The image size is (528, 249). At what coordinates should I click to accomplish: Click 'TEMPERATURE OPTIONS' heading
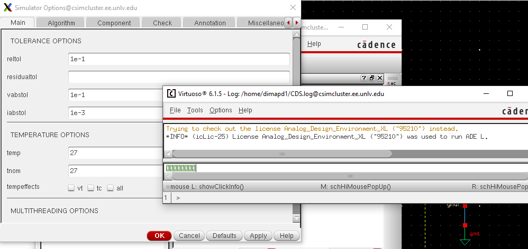pos(50,135)
